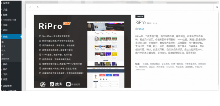
Task: Close the theme details overlay
Action: [x=217, y=7]
